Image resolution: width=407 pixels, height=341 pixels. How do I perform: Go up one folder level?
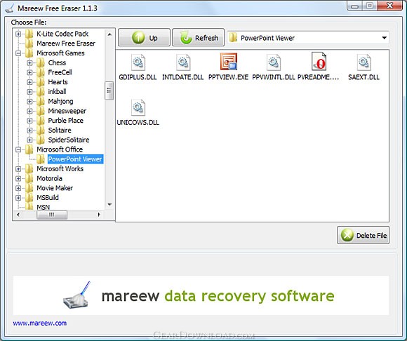(144, 38)
